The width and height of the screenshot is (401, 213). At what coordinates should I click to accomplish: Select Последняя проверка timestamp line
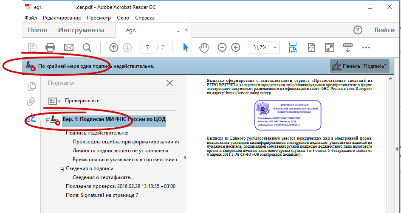coord(121,186)
